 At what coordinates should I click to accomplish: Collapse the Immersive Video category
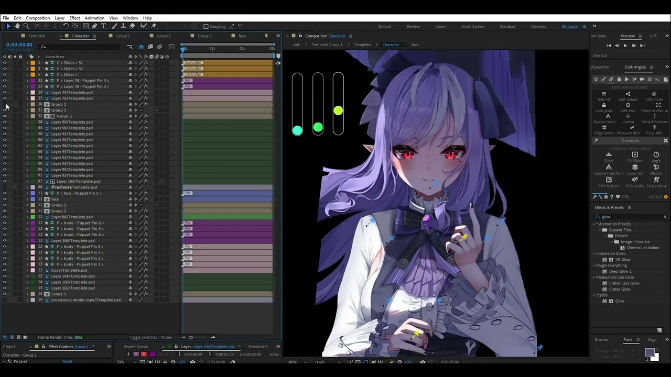(595, 253)
